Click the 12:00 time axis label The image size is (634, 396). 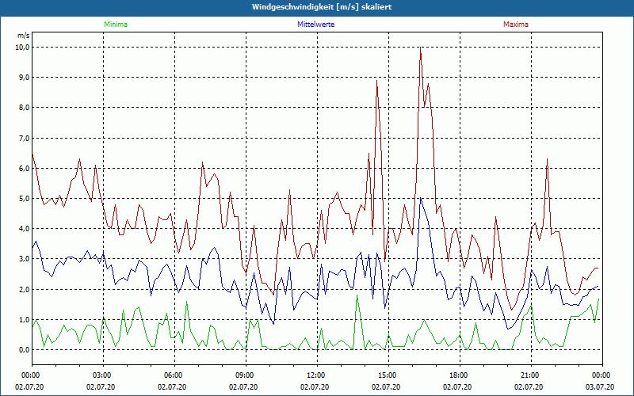pos(315,375)
